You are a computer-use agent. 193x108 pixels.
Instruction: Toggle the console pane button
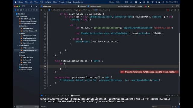pos(179,107)
